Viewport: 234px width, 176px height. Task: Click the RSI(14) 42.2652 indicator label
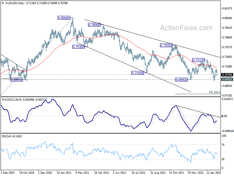[x=12, y=136]
